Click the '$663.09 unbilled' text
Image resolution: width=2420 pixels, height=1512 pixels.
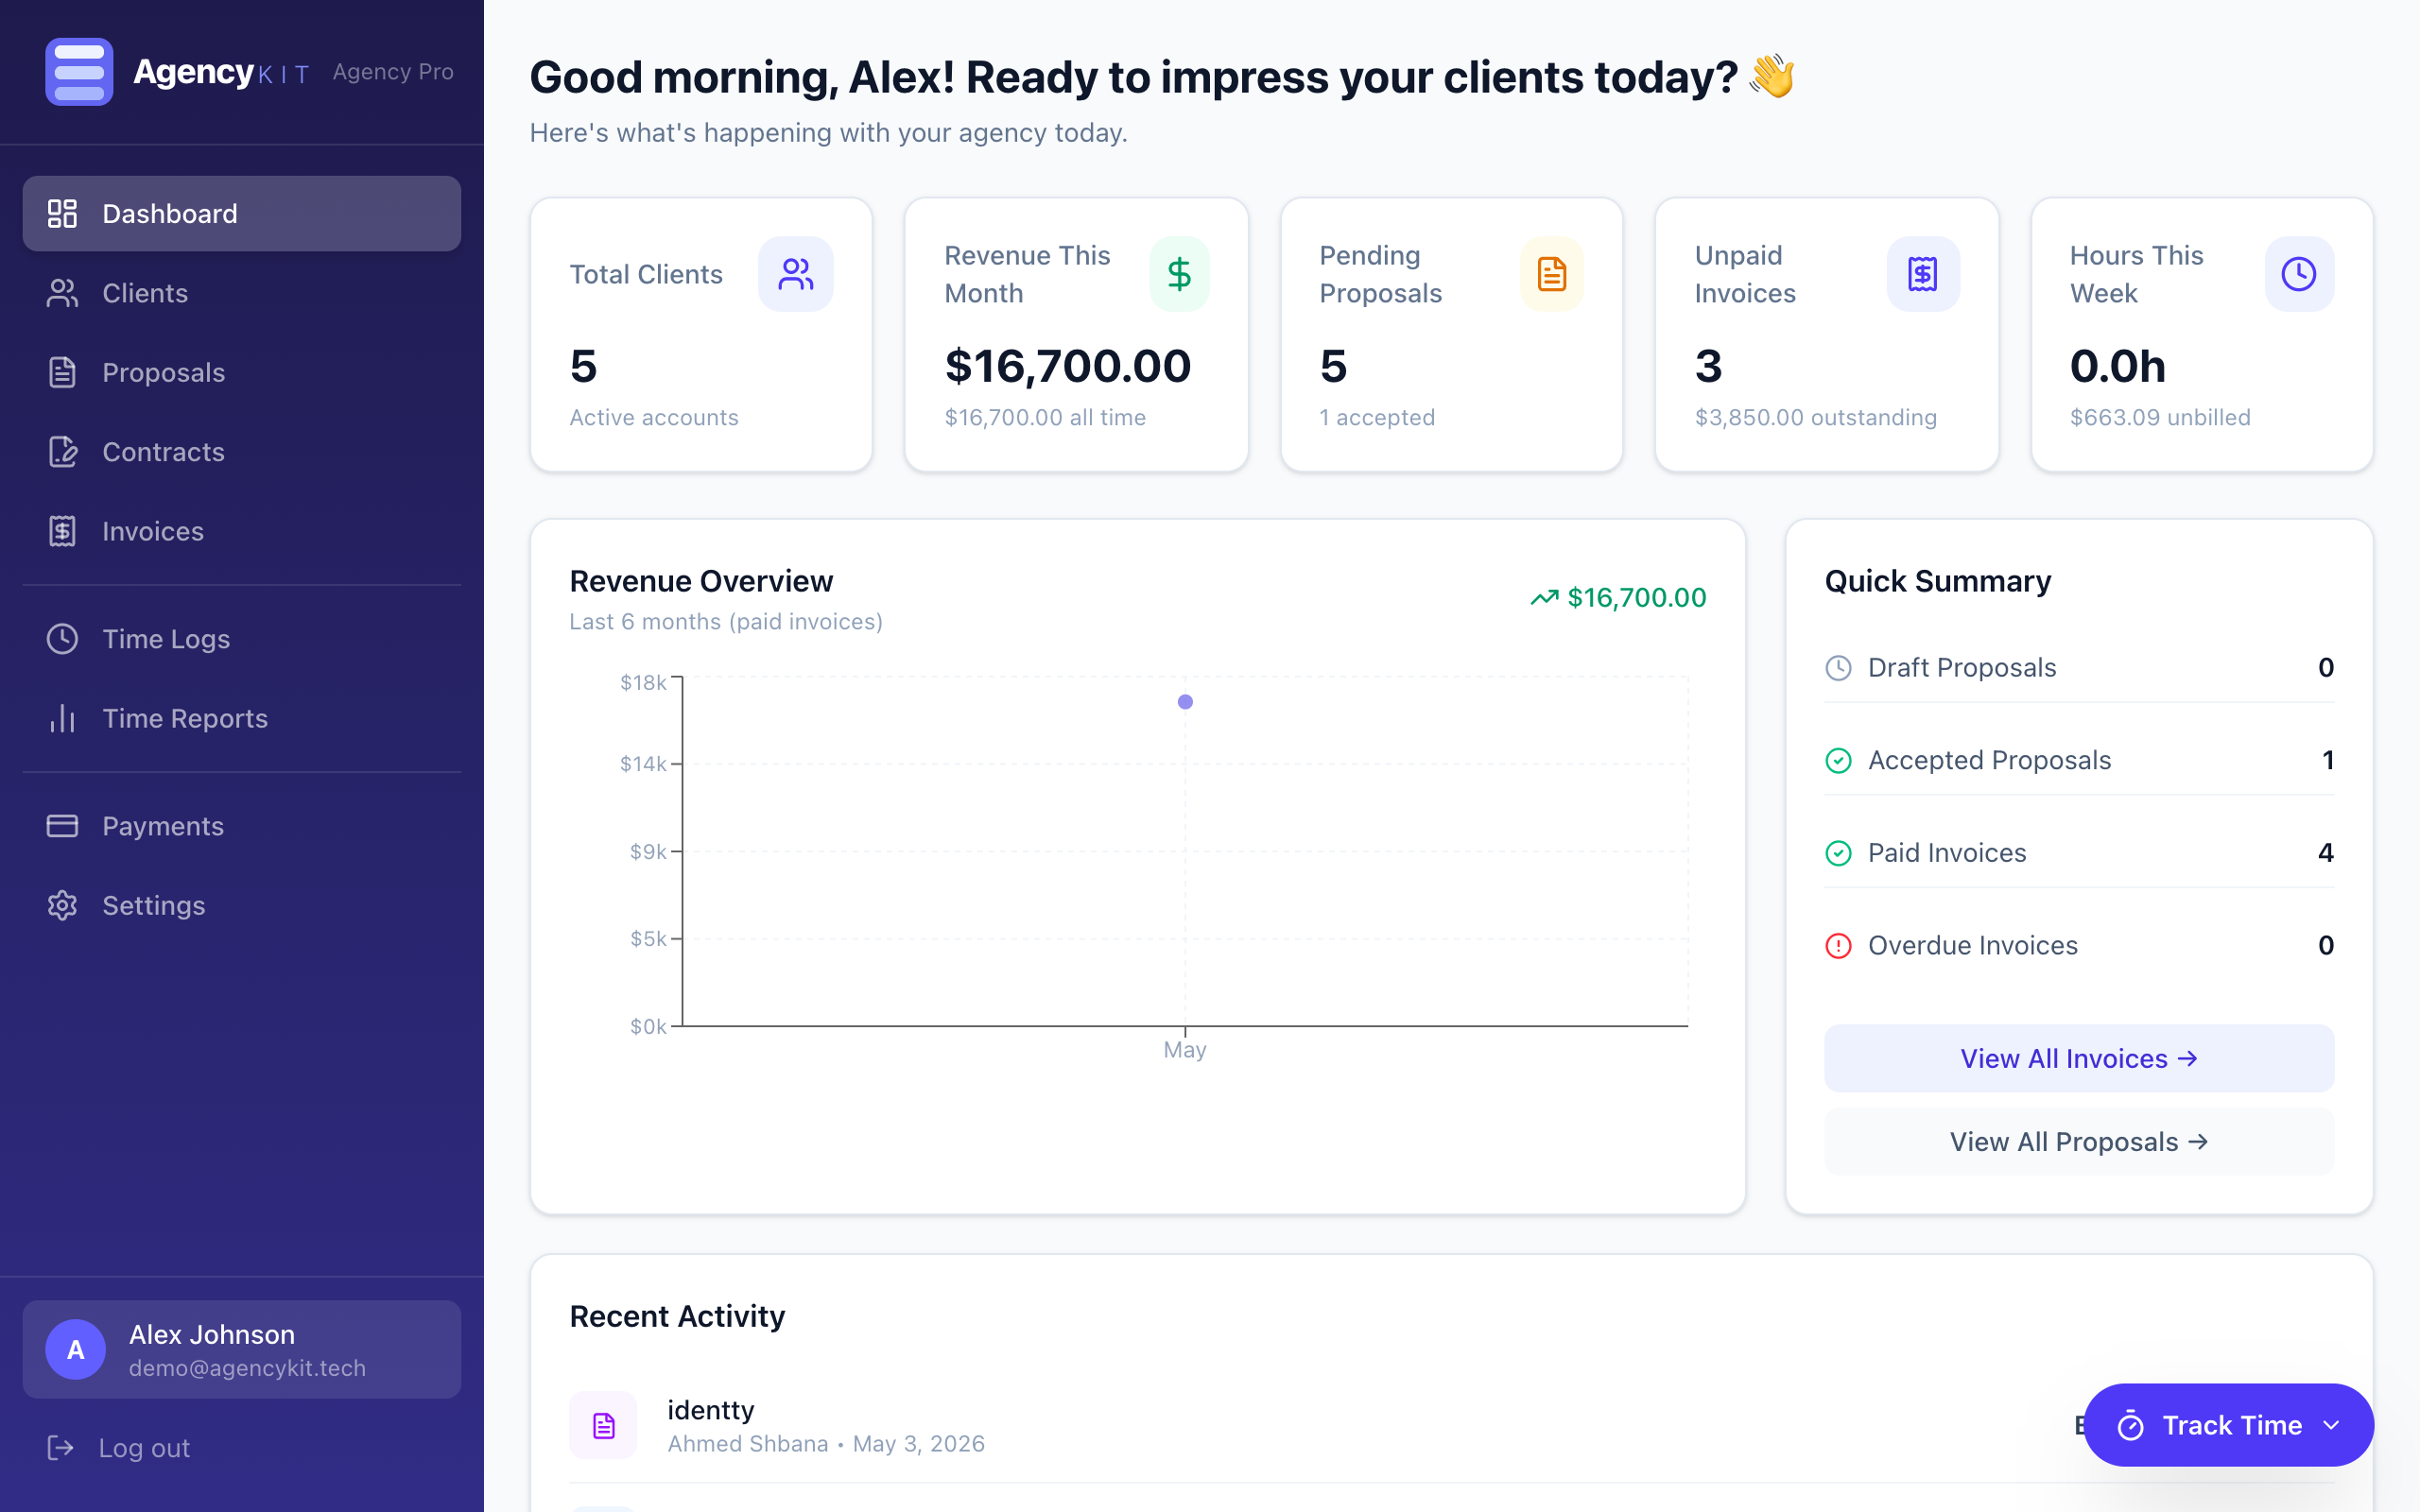tap(2160, 417)
